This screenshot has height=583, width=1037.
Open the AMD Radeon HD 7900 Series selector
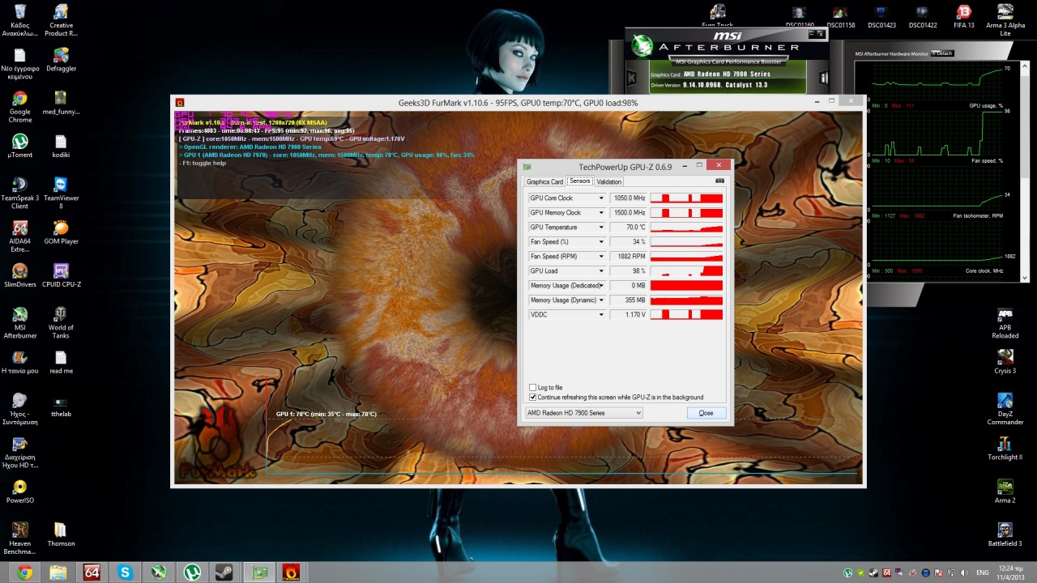pyautogui.click(x=583, y=413)
